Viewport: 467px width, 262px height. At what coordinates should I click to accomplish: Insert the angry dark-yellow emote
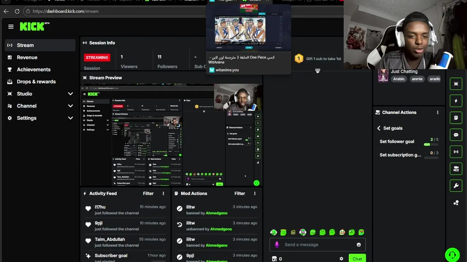coord(293,232)
